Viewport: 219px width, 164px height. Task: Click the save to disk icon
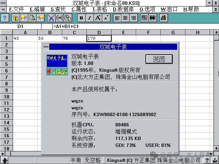24,18
